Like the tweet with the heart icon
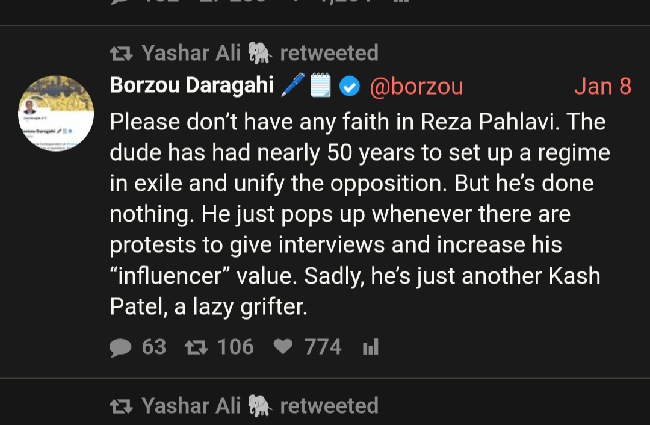This screenshot has height=425, width=650. 283,347
